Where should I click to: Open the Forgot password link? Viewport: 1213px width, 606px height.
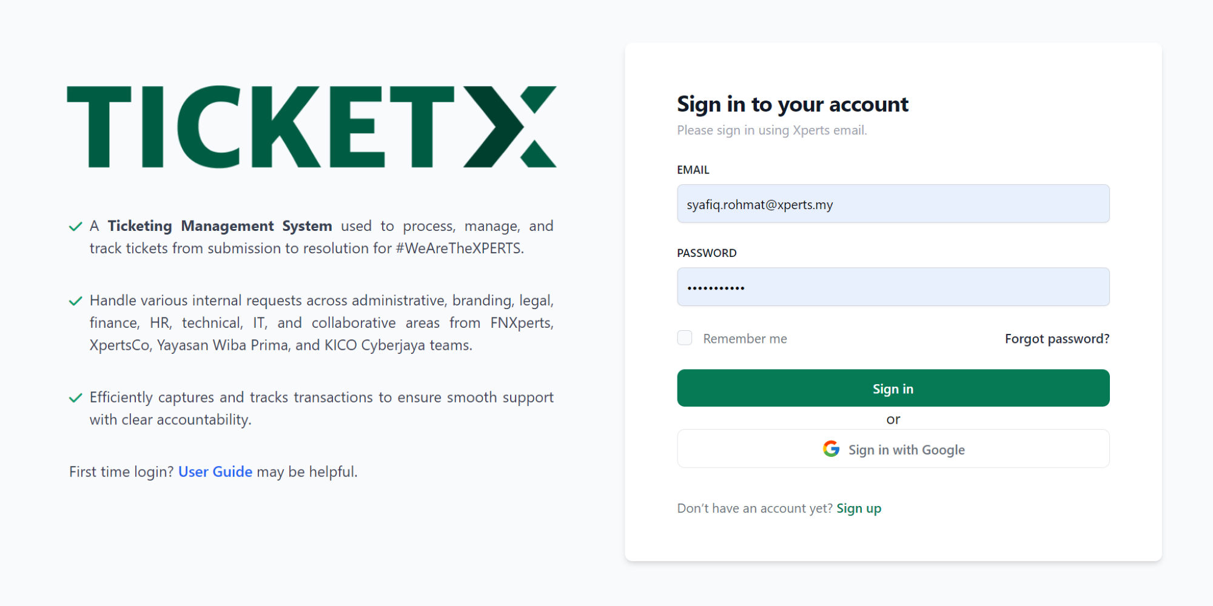[x=1057, y=339]
